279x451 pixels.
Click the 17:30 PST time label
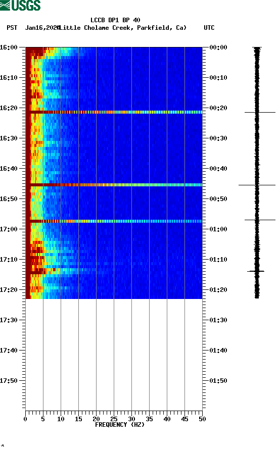(x=9, y=320)
